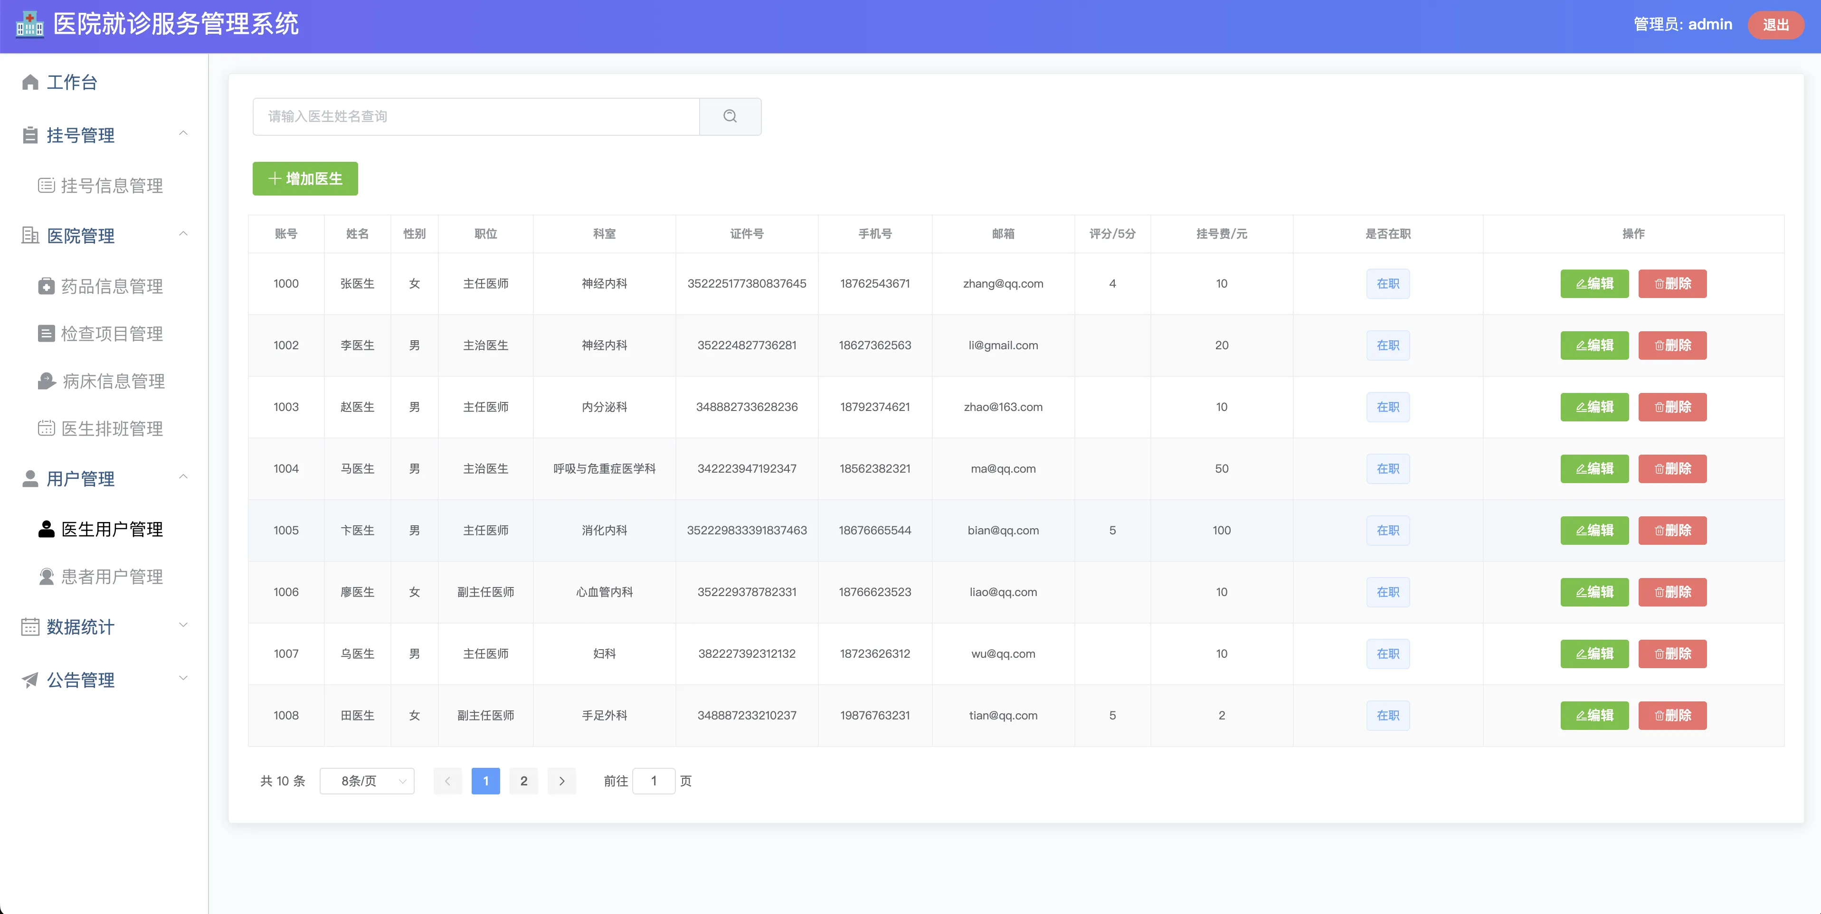The width and height of the screenshot is (1821, 914).
Task: Collapse the 用户管理 sidebar group
Action: pyautogui.click(x=183, y=477)
